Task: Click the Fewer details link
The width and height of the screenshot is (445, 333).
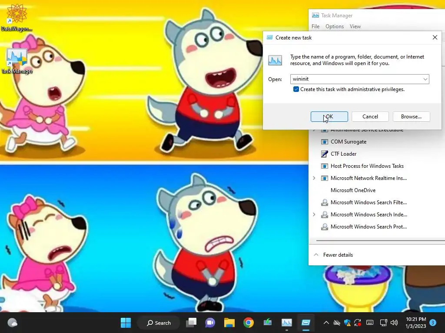Action: tap(338, 255)
